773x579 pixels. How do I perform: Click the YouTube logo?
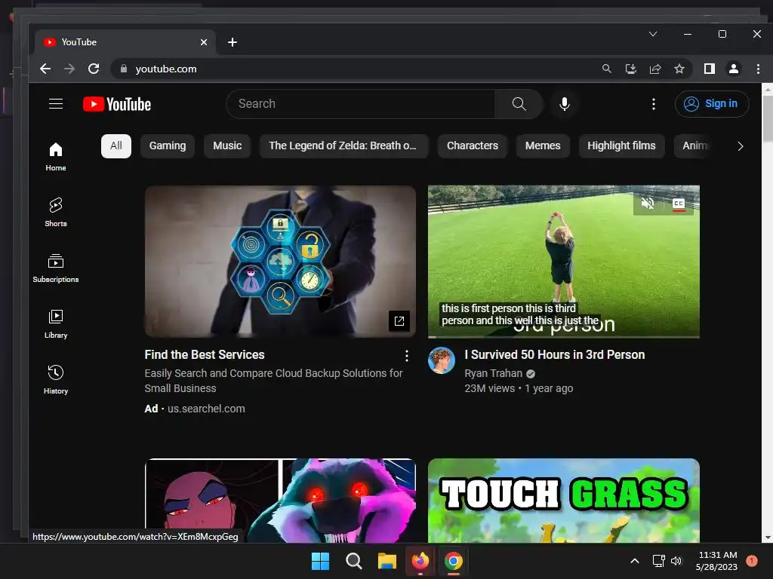tap(117, 104)
